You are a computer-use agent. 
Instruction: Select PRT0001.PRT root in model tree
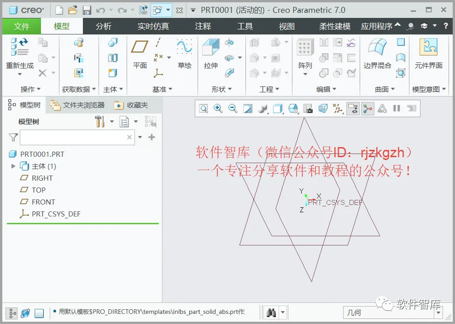click(42, 154)
